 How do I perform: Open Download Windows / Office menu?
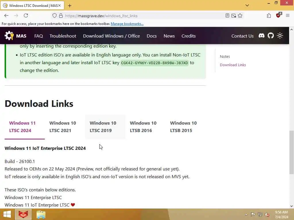coord(111,36)
